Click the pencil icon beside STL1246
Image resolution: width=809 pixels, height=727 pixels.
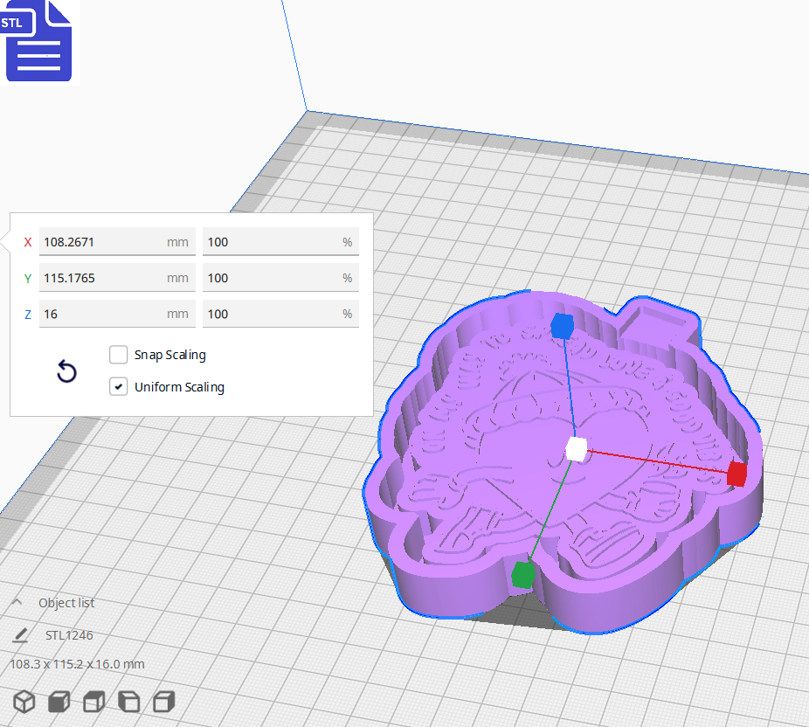19,634
